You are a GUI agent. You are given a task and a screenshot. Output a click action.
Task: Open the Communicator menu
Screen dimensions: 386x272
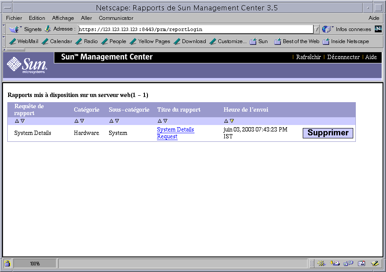[x=116, y=18]
